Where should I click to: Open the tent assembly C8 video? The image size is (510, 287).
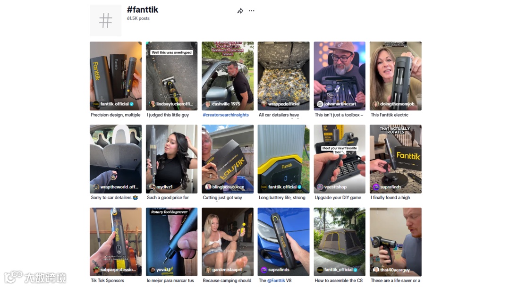pos(340,242)
